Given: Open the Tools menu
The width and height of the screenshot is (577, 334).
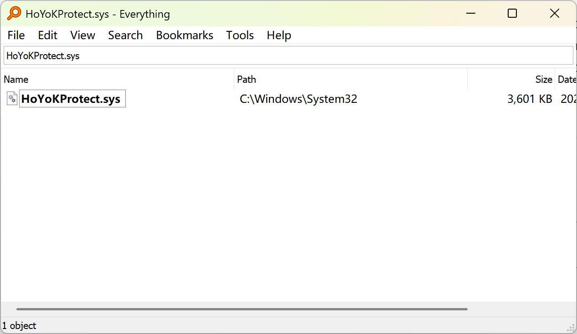Looking at the screenshot, I should (240, 35).
